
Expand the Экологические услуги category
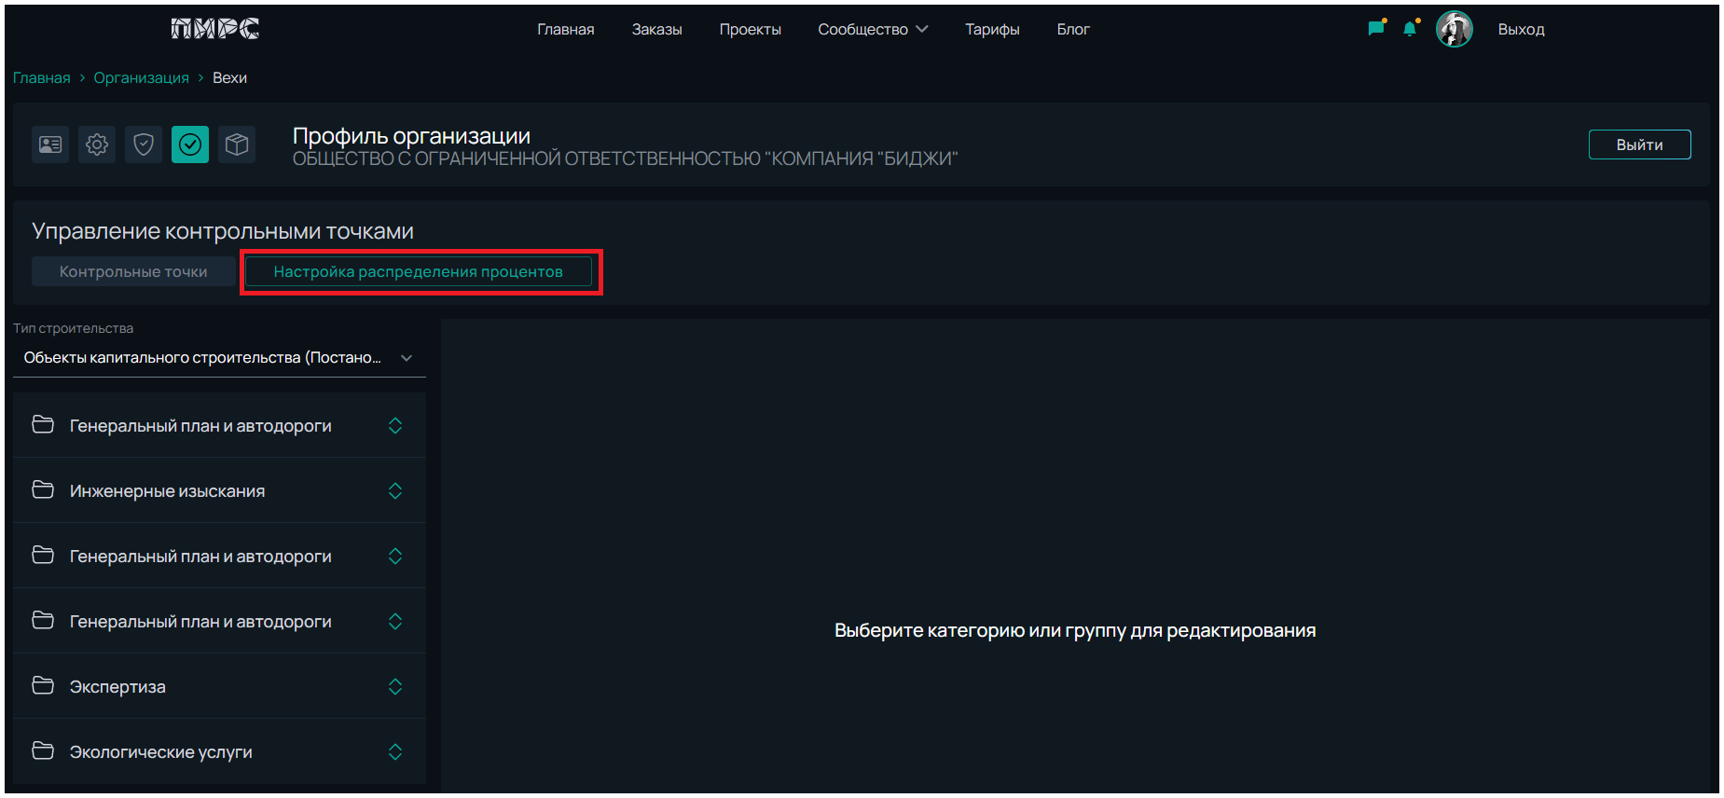click(x=395, y=752)
